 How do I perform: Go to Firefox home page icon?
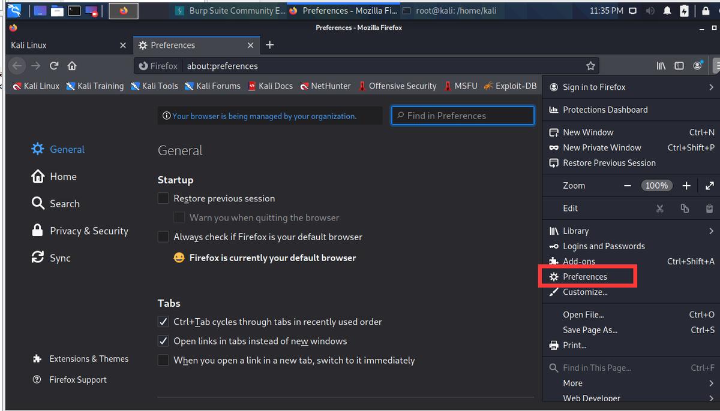[x=72, y=66]
